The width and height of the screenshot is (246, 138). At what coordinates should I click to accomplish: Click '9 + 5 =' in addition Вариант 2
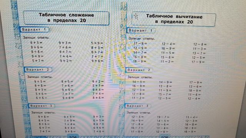[40, 82]
